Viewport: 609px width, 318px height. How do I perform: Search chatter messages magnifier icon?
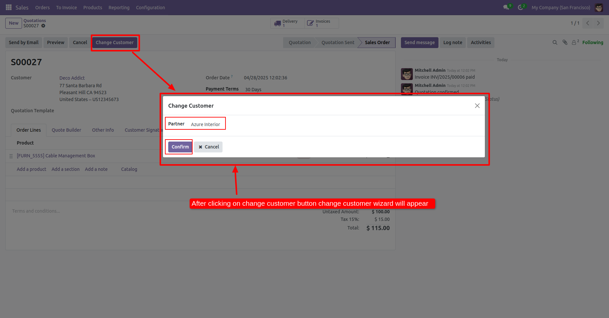(x=555, y=42)
